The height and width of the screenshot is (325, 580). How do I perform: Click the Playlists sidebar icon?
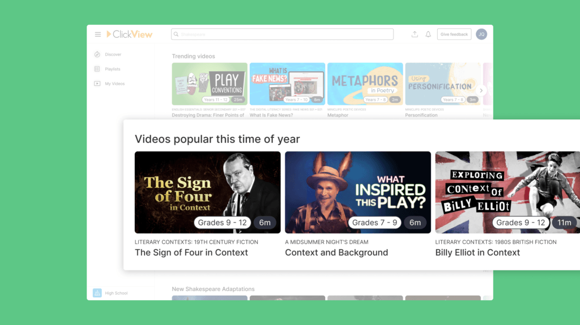pos(97,69)
